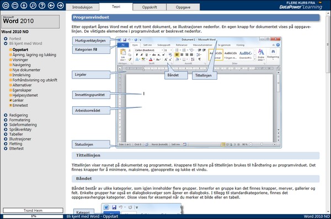331x219 pixels.
Task: Click the Arbeidsområdet callout label
Action: [x=91, y=111]
